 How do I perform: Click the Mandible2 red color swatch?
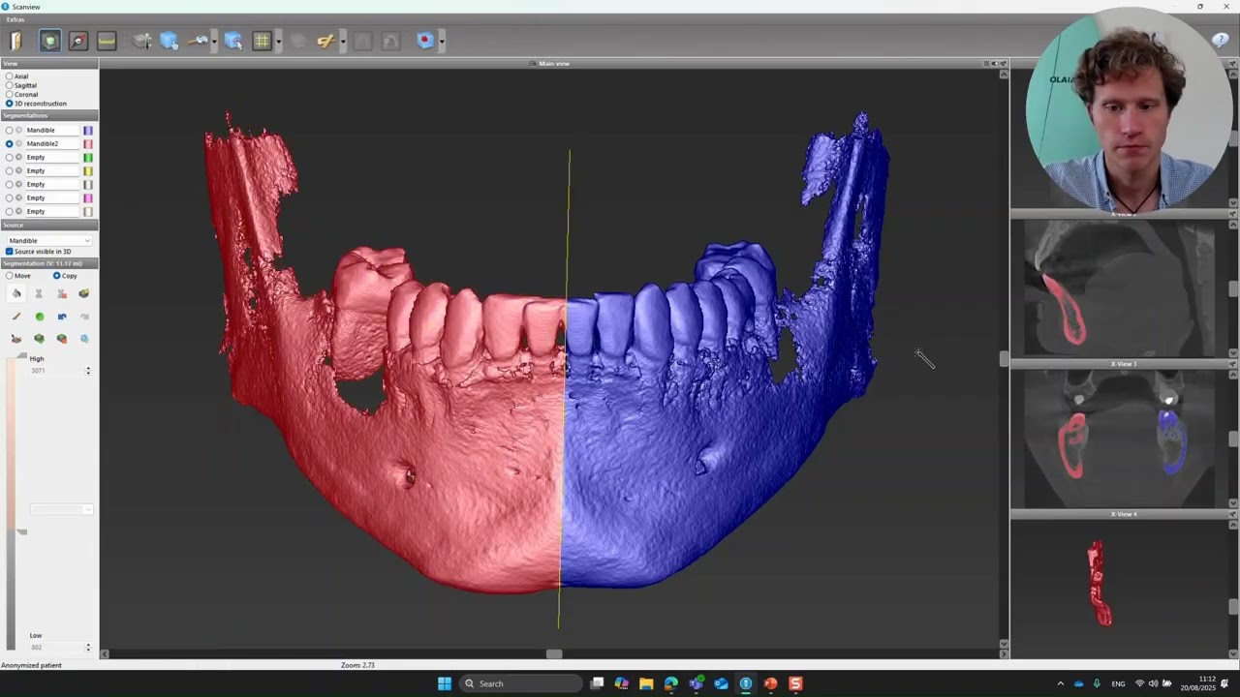pos(88,143)
